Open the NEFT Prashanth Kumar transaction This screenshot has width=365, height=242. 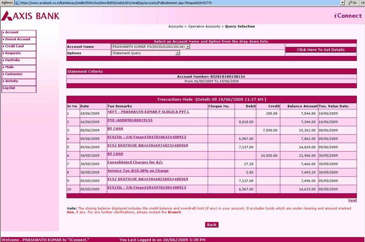coord(148,112)
